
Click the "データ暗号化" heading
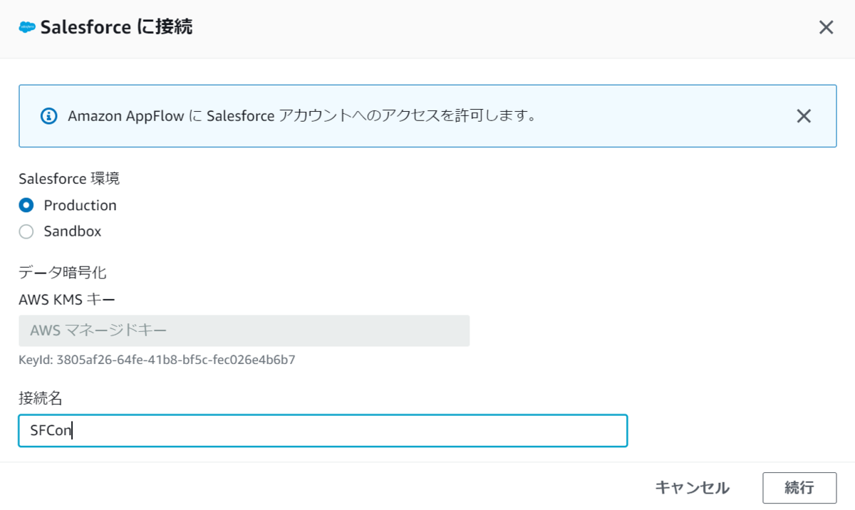pyautogui.click(x=63, y=272)
